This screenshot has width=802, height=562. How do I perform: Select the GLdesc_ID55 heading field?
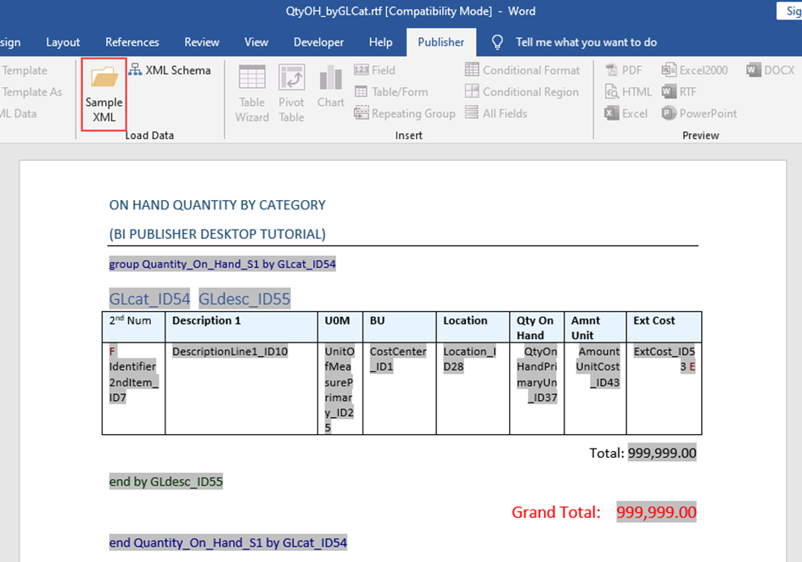[x=244, y=299]
